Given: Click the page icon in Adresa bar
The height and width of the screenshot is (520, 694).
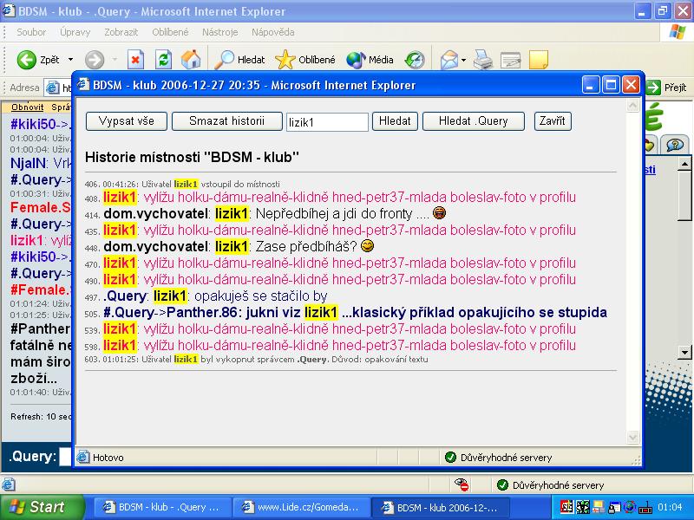Looking at the screenshot, I should [52, 88].
